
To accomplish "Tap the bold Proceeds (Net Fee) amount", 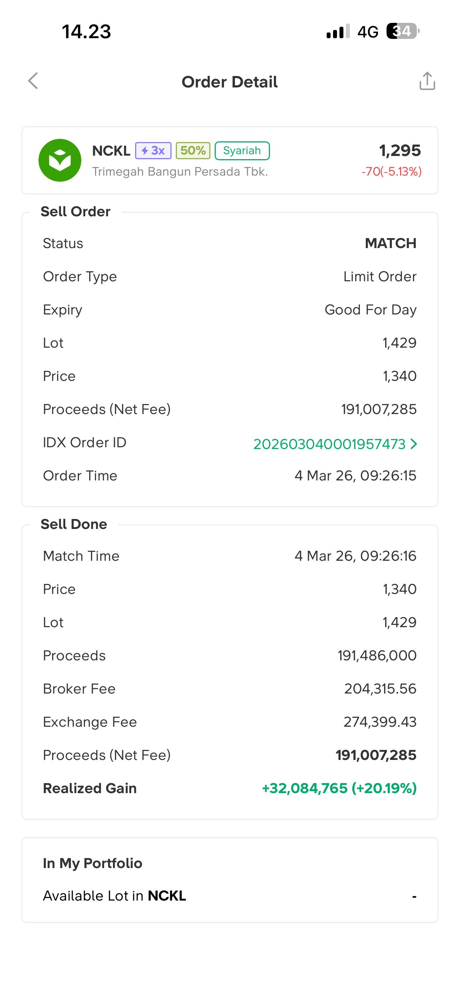I will click(x=375, y=755).
